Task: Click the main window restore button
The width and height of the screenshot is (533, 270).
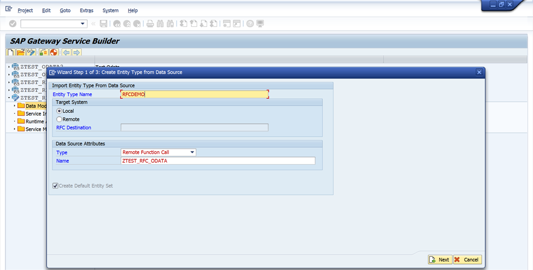Action: coord(501,4)
